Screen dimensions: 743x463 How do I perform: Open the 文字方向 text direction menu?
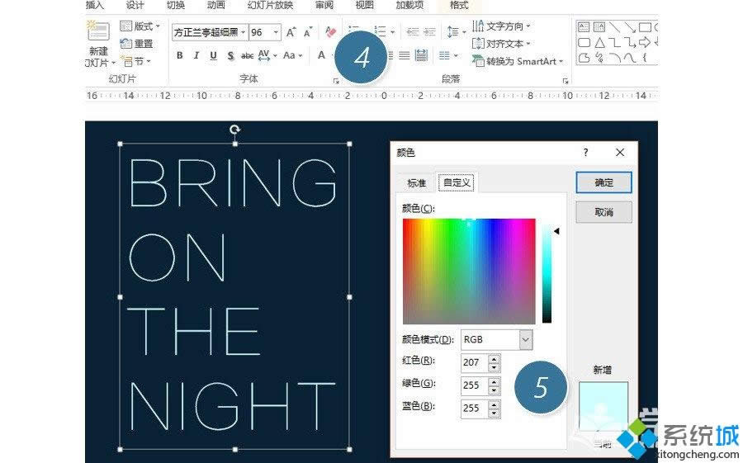501,26
